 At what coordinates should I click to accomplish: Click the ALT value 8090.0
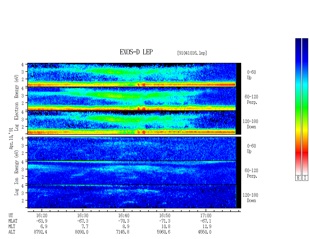(81, 232)
